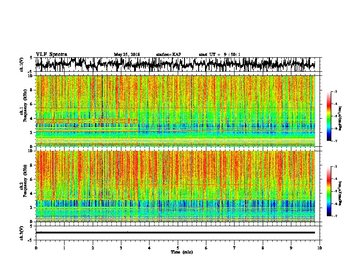Click the thick black ch.3 voltage line
This screenshot has height=278, width=360.
175,233
